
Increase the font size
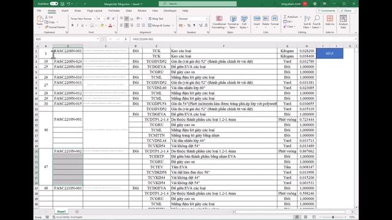tap(108, 19)
